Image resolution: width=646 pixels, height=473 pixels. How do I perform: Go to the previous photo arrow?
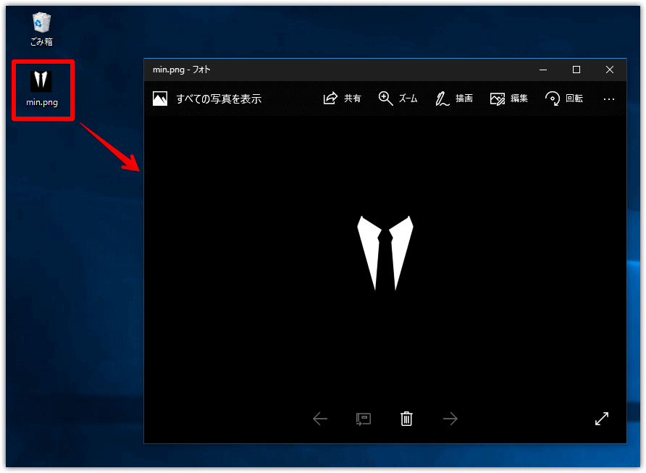click(320, 419)
